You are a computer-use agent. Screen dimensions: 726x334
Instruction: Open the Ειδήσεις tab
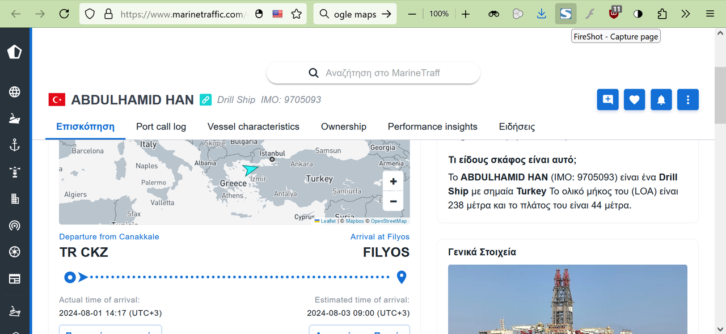(517, 126)
